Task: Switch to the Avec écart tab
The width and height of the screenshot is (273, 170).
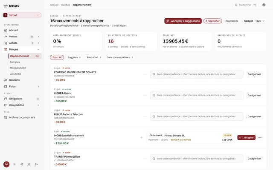Action: pos(94,57)
